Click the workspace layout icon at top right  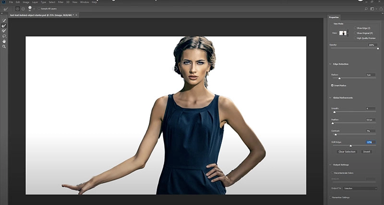click(x=372, y=9)
